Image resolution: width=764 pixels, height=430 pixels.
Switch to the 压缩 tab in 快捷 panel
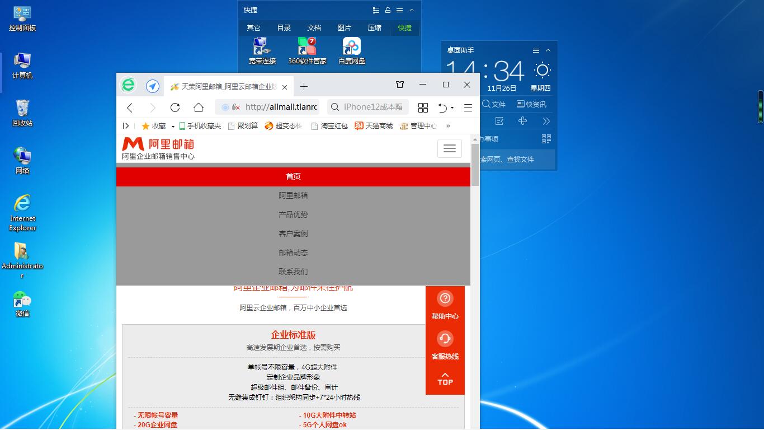tap(374, 28)
